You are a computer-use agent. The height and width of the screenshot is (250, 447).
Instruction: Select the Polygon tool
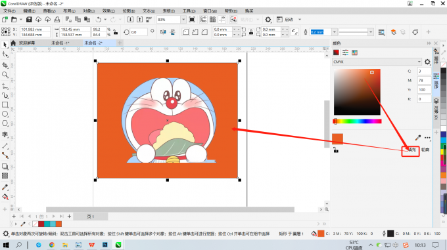pyautogui.click(x=5, y=123)
